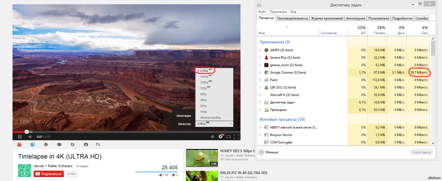Expand the Проводник process row
The height and width of the screenshot is (181, 442).
[x=260, y=110]
